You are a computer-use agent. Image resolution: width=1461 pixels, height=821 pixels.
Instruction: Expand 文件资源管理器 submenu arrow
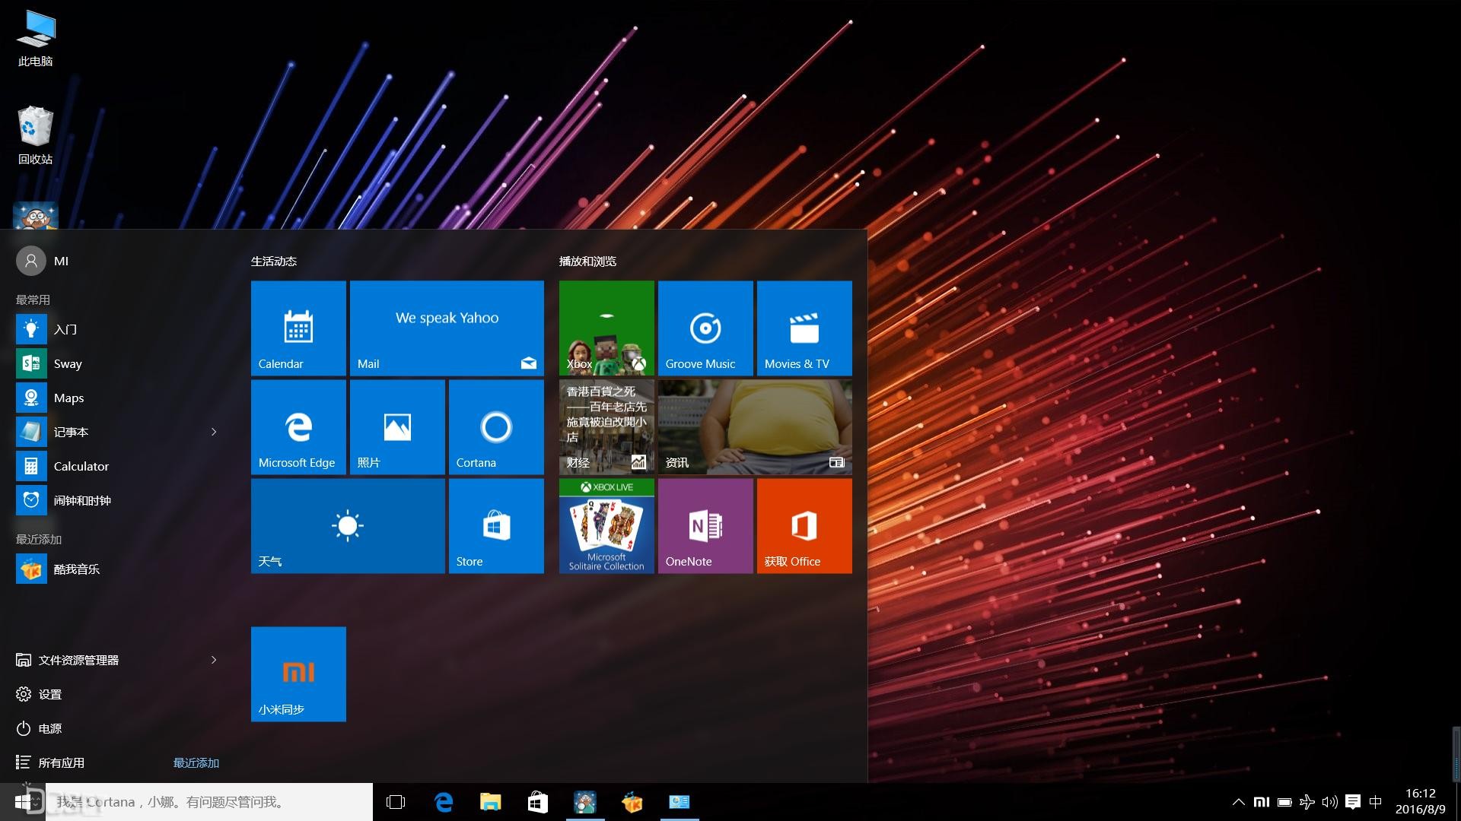(214, 660)
